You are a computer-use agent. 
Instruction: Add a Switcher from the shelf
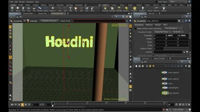click(164, 9)
